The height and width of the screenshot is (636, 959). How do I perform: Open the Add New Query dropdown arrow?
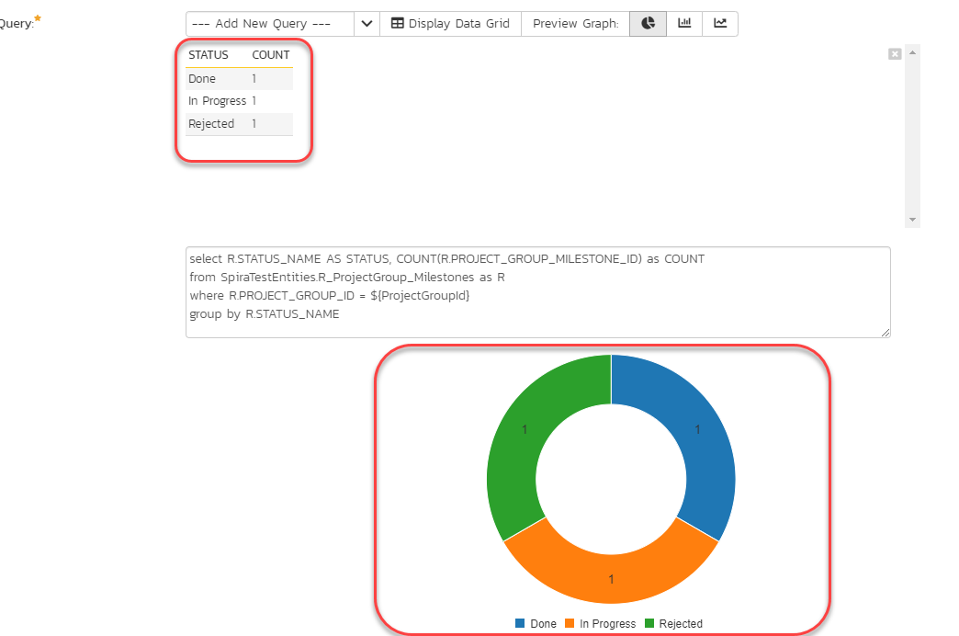367,24
